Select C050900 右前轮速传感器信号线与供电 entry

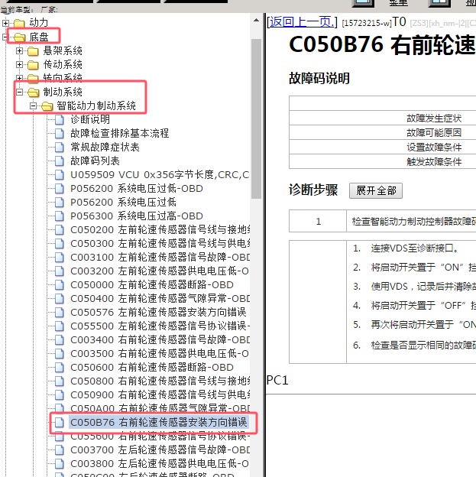tap(160, 395)
